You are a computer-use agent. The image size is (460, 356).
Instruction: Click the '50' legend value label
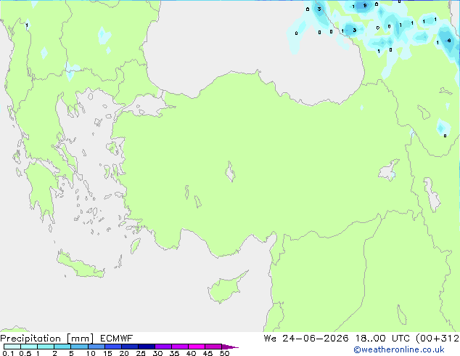point(224,353)
